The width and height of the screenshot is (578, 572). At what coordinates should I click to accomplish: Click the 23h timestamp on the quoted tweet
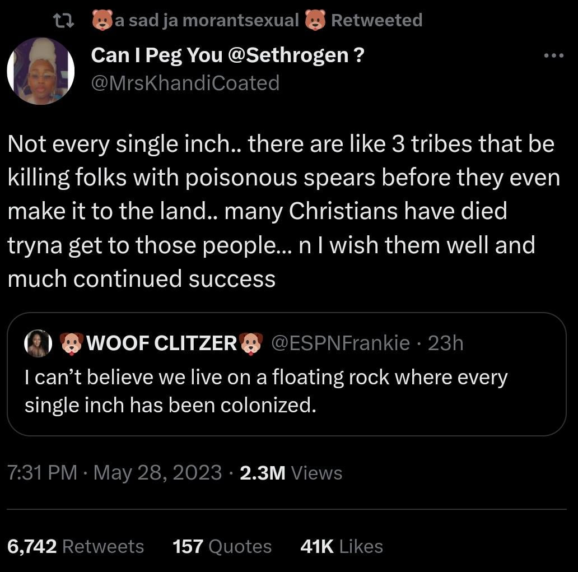tap(446, 343)
